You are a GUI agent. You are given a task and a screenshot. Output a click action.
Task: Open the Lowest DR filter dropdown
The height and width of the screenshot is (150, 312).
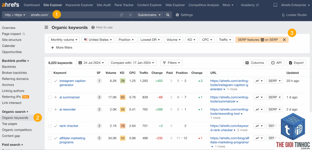tap(150, 40)
